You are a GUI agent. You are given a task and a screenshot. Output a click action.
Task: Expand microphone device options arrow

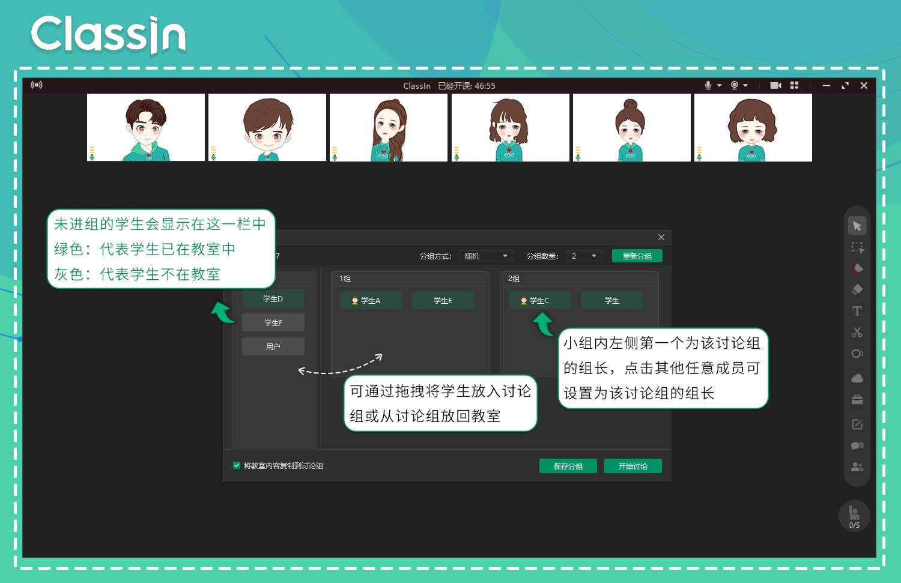[719, 85]
